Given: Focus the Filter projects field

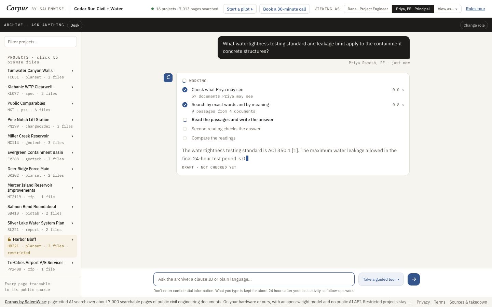Looking at the screenshot, I should 40,42.
